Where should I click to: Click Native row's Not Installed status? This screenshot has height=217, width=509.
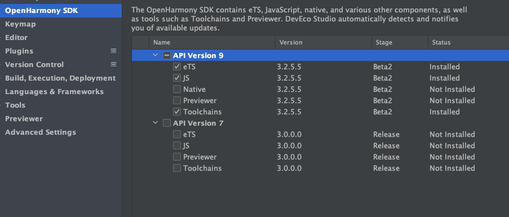(452, 89)
